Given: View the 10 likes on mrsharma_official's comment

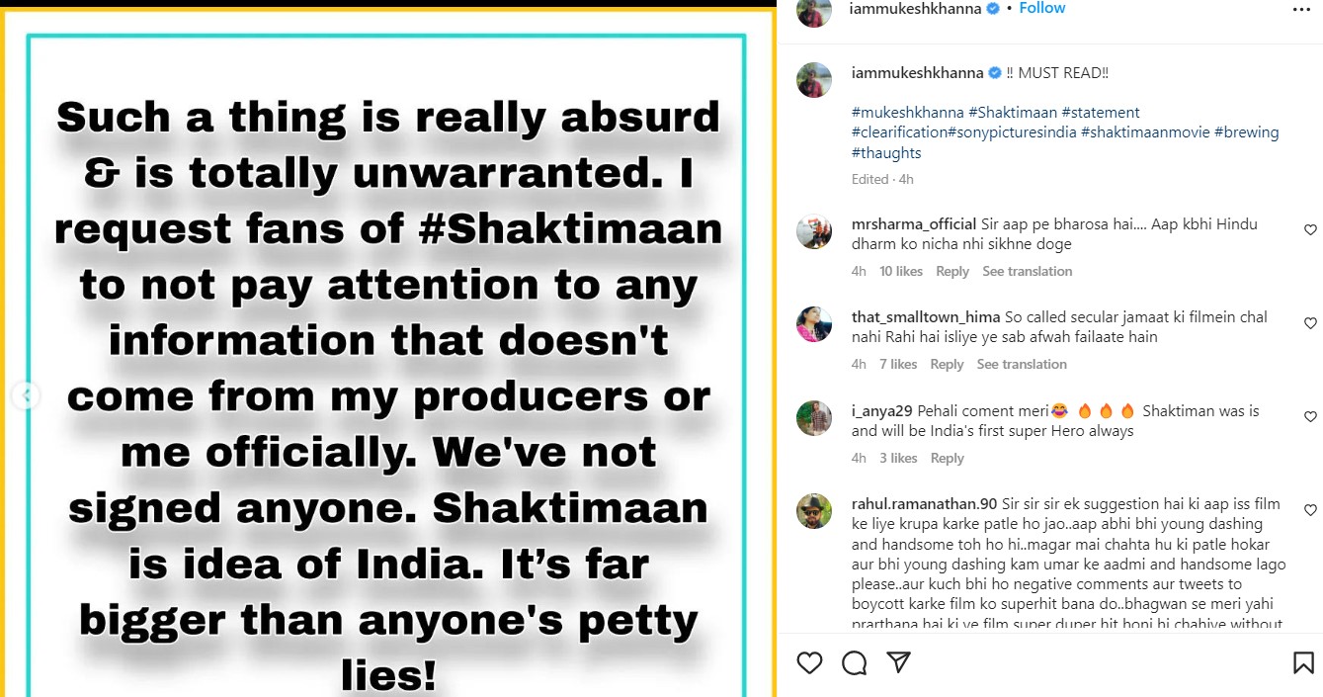Looking at the screenshot, I should [x=901, y=272].
